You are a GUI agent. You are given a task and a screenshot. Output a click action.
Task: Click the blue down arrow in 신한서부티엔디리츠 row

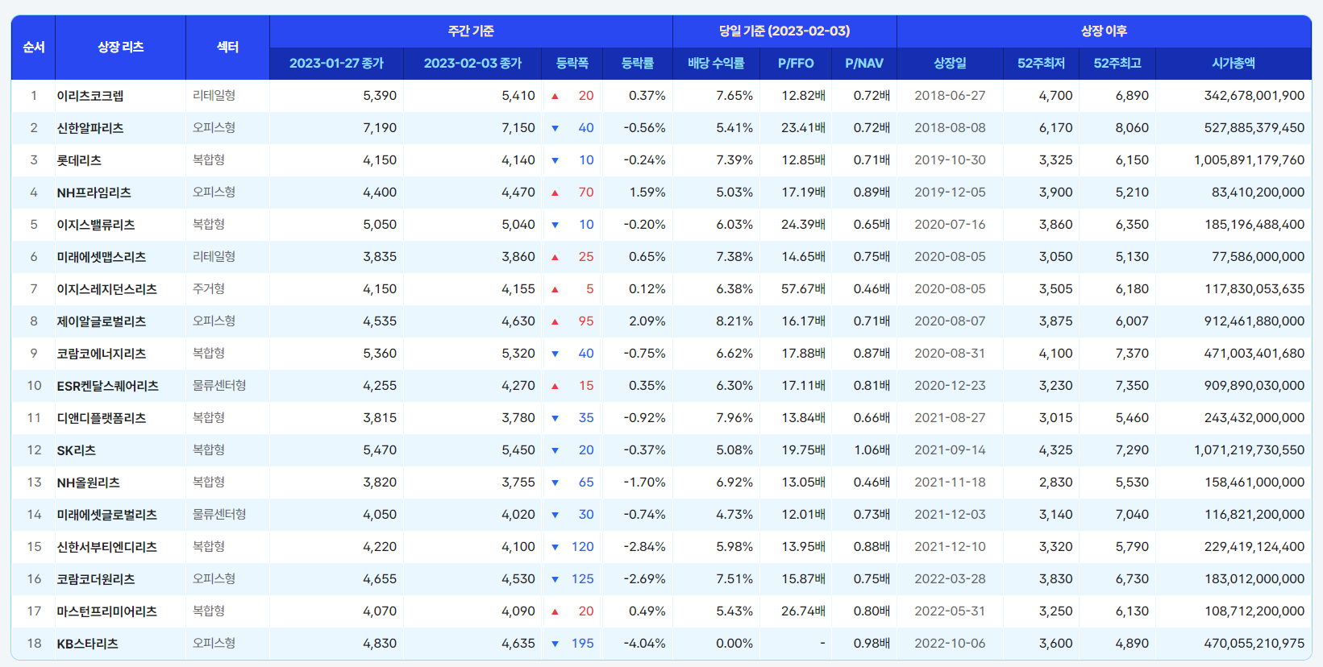tap(555, 547)
